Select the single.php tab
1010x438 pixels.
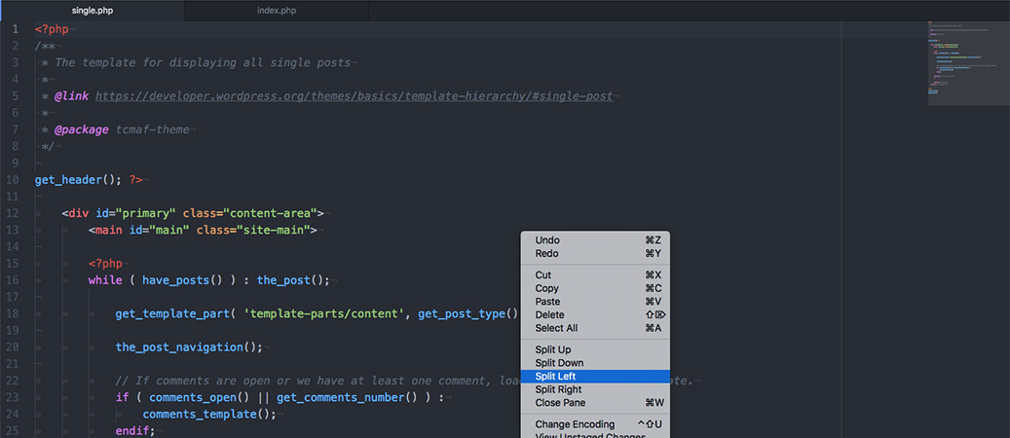click(93, 11)
